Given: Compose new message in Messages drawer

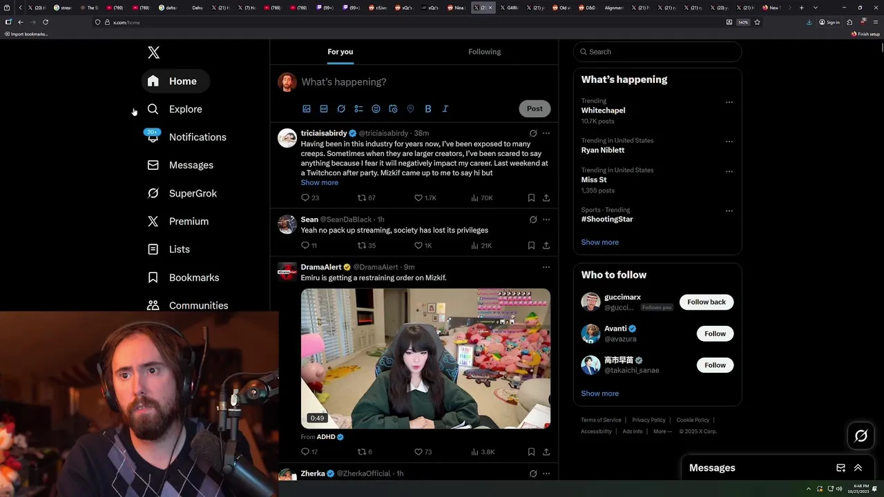Looking at the screenshot, I should click(x=840, y=468).
